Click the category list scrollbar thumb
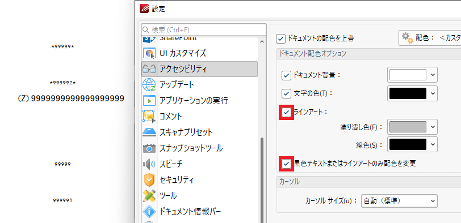The image size is (461, 223). [262, 180]
